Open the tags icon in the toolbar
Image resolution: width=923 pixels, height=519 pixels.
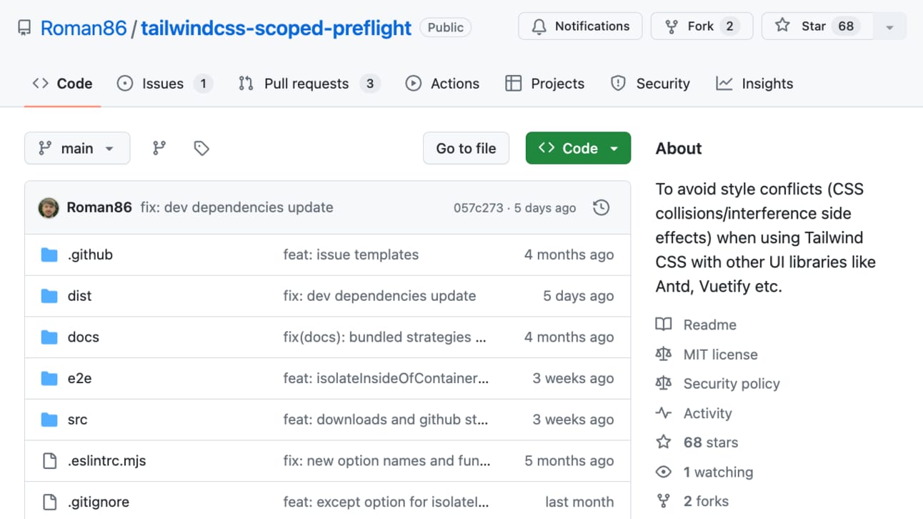201,148
